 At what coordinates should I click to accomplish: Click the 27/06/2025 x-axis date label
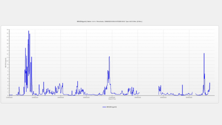(x=112, y=98)
